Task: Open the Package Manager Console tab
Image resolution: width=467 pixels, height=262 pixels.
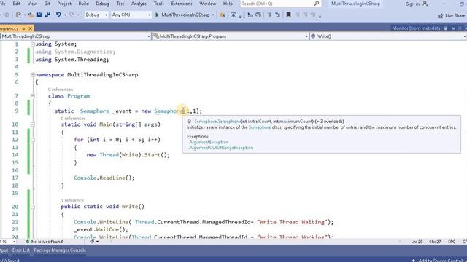Action: [60, 250]
